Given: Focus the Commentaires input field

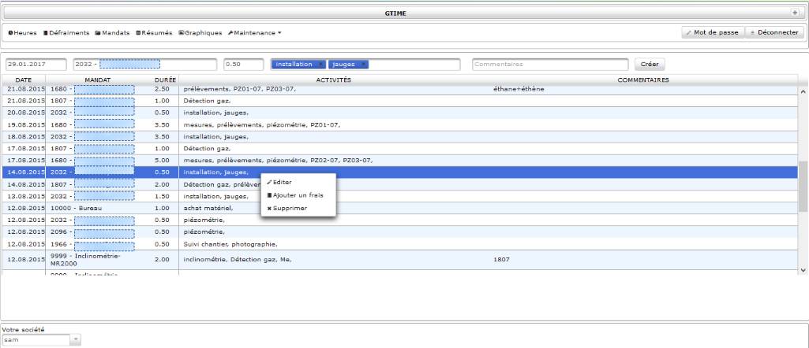Looking at the screenshot, I should pyautogui.click(x=550, y=65).
